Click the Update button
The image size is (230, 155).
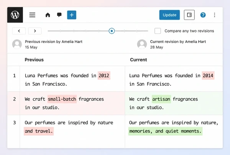169,15
